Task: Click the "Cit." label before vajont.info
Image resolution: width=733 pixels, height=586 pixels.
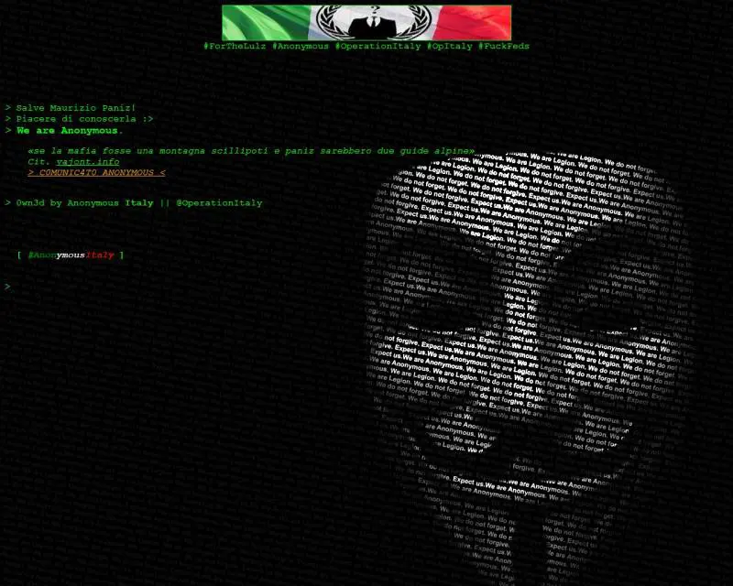Action: tap(39, 162)
